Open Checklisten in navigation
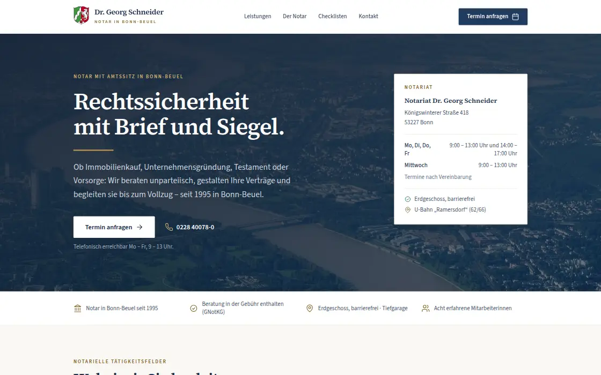The width and height of the screenshot is (601, 375). coord(332,16)
